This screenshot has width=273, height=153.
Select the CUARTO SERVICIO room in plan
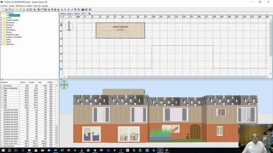[x=120, y=30]
